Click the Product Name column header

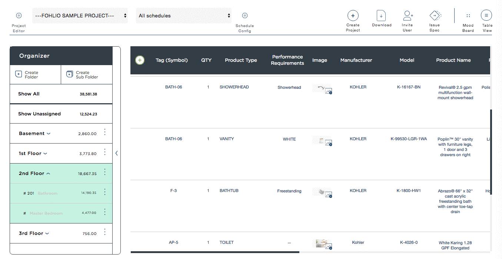tap(453, 60)
